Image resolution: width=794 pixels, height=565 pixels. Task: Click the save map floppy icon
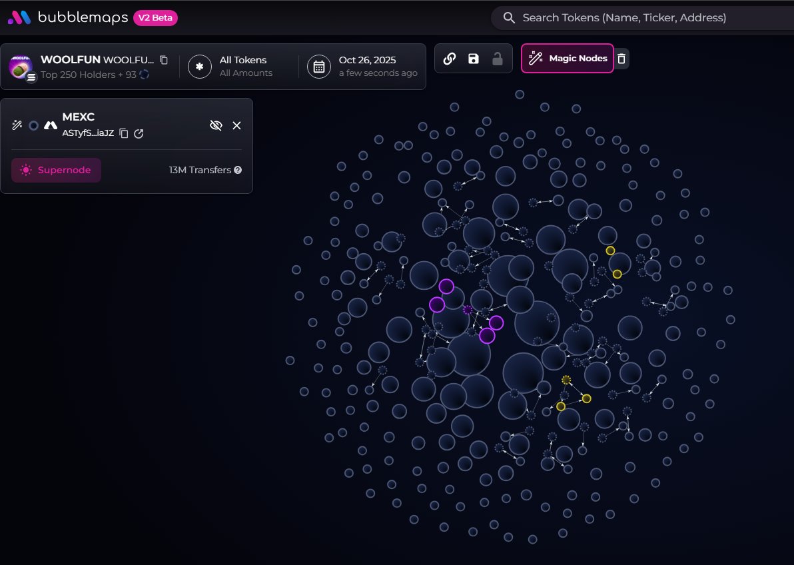pos(473,59)
